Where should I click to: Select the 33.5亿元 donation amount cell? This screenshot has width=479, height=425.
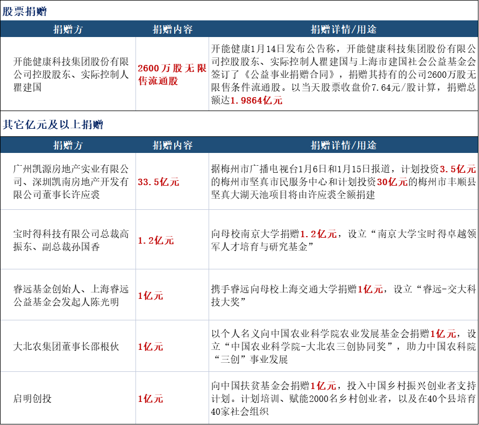(159, 182)
